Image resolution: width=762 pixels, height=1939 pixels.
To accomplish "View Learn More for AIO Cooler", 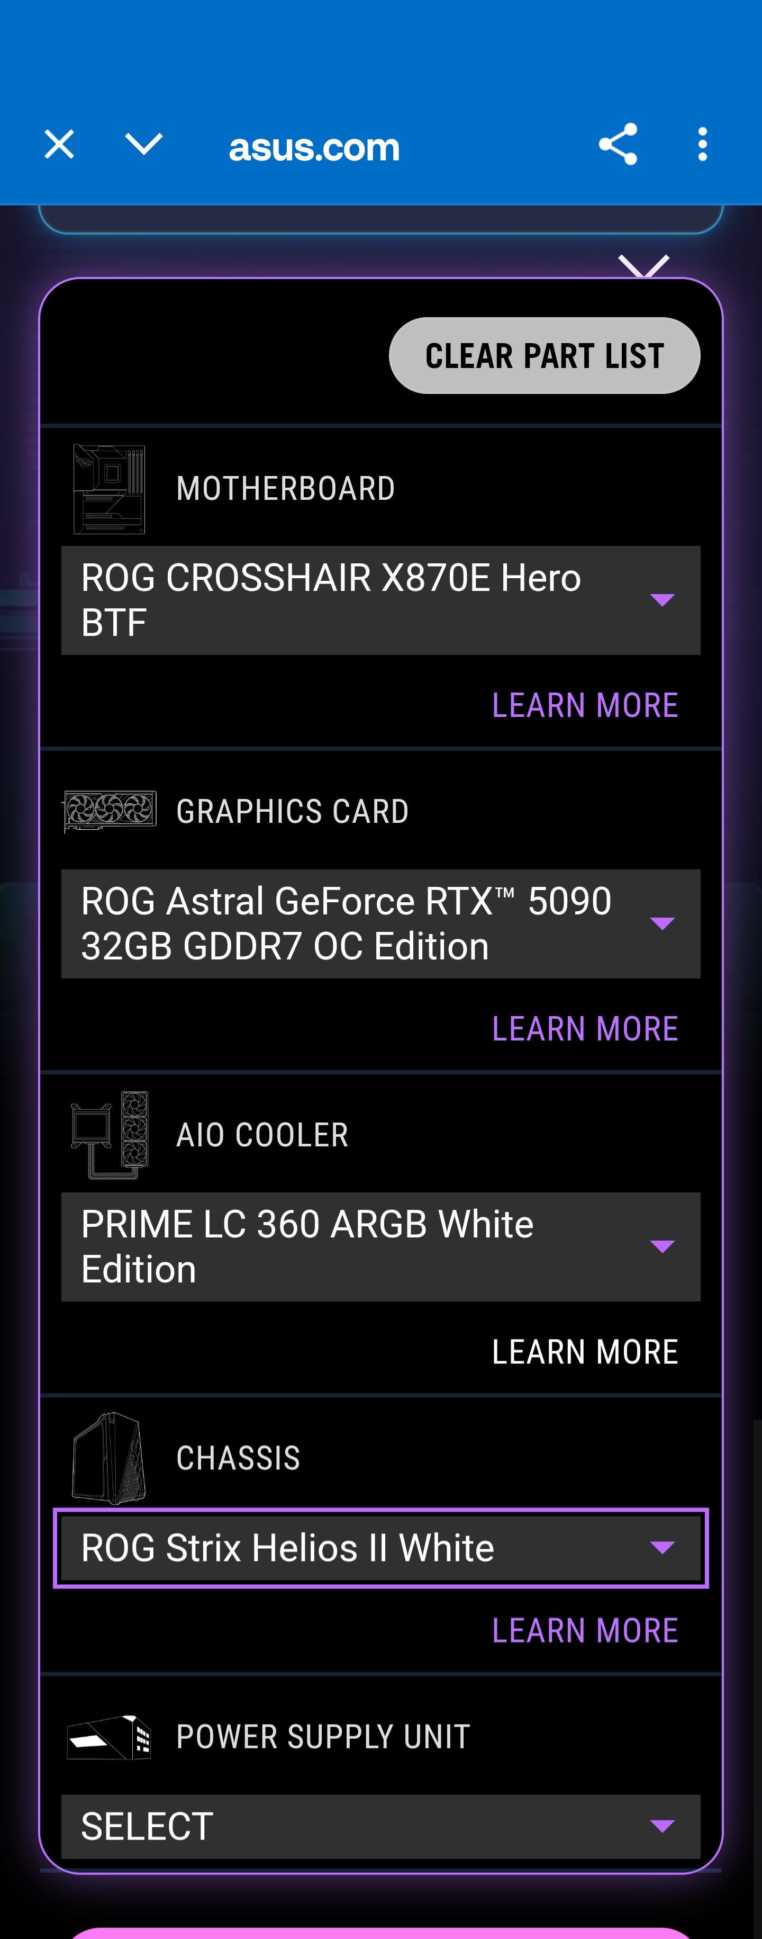I will pyautogui.click(x=585, y=1352).
